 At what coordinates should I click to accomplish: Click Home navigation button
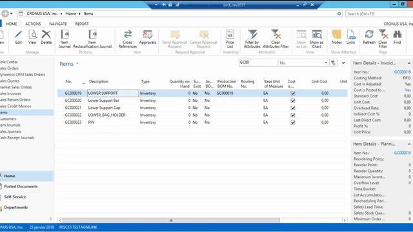[26, 176]
